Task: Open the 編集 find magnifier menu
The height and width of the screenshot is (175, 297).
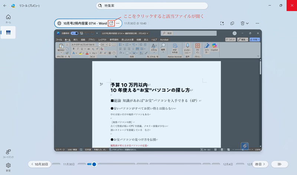Action: [163, 47]
